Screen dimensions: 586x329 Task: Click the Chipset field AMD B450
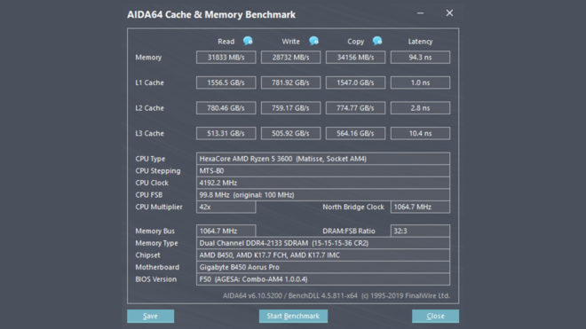tap(323, 255)
